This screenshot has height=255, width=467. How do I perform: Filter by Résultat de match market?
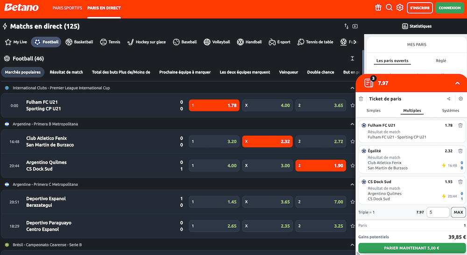[66, 72]
